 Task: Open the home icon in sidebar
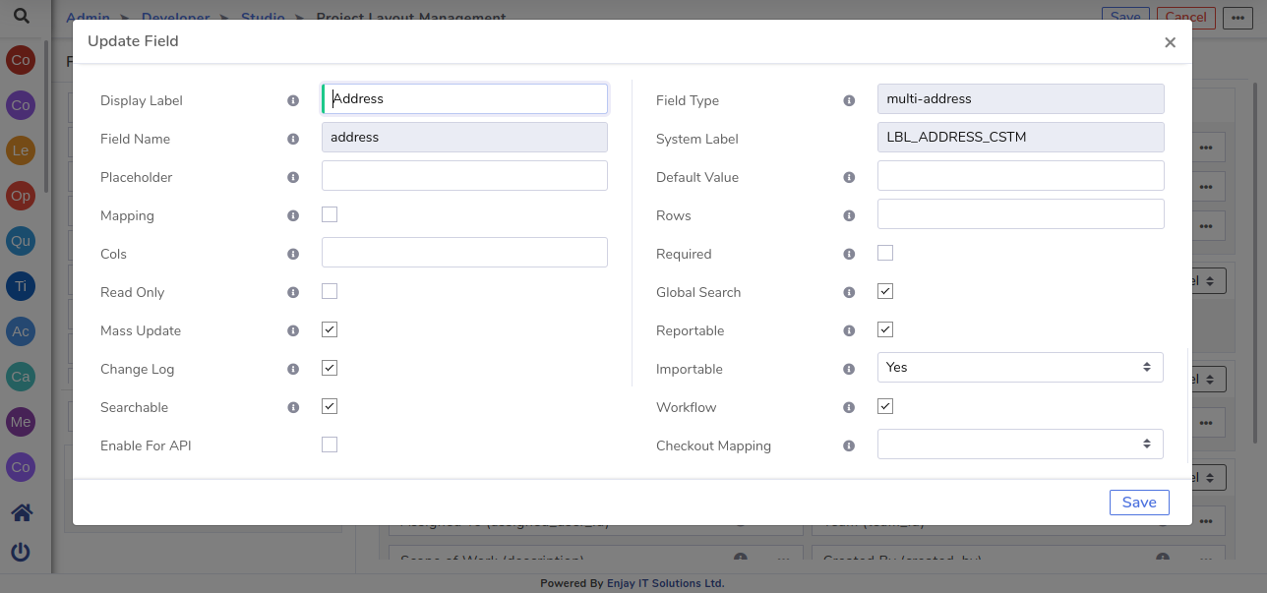click(x=21, y=512)
